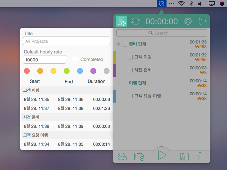Viewport: 227px width, 170px height.
Task: Open the project details list icon
Action: pos(121,21)
